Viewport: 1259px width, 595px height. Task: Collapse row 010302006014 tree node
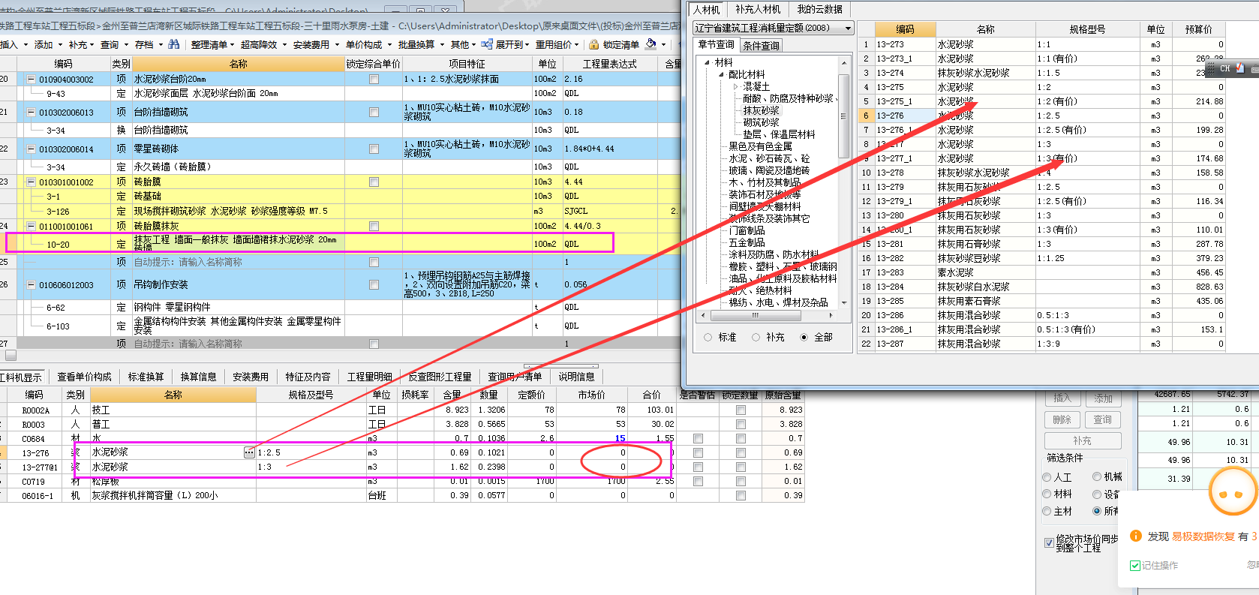click(x=32, y=149)
